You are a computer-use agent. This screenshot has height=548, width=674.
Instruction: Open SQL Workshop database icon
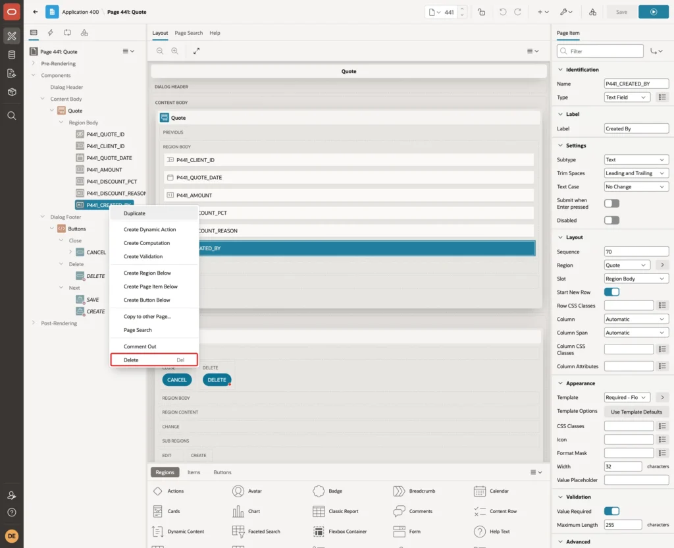click(x=12, y=55)
